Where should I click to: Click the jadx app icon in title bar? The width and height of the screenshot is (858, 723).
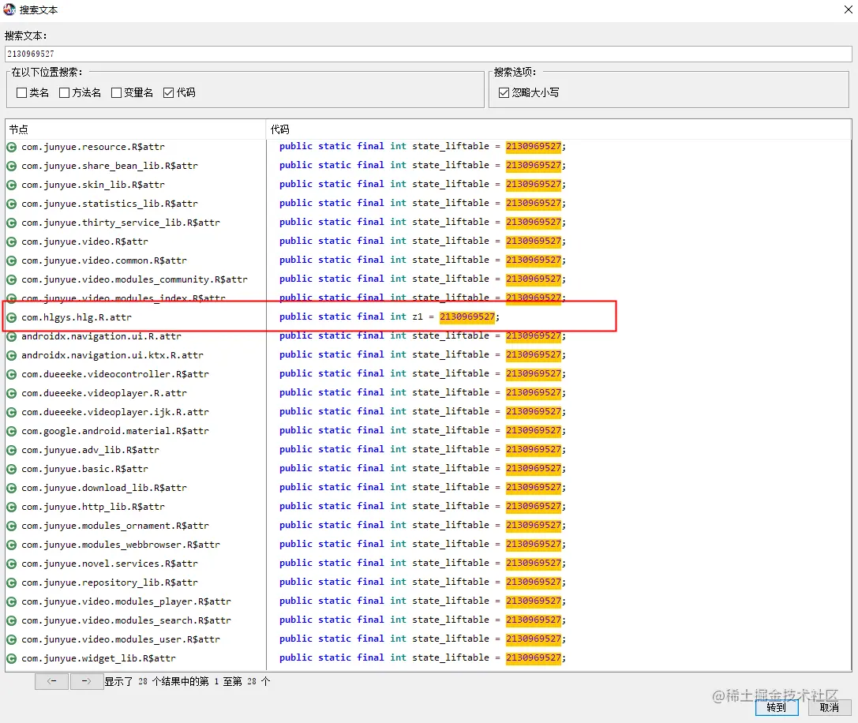point(9,9)
